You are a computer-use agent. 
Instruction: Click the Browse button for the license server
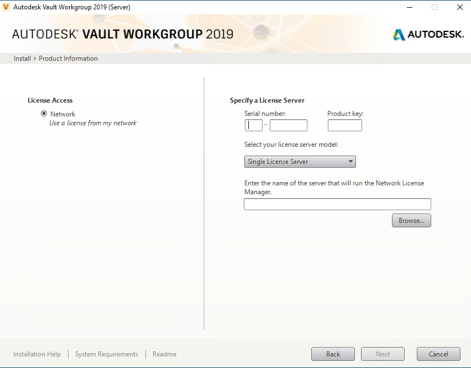[411, 220]
